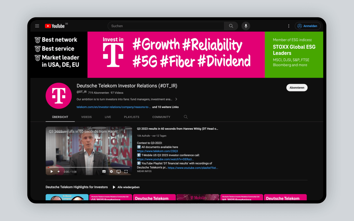Click the '719 Abonnenten' count
Viewport: 354px width, 221px height.
98,93
